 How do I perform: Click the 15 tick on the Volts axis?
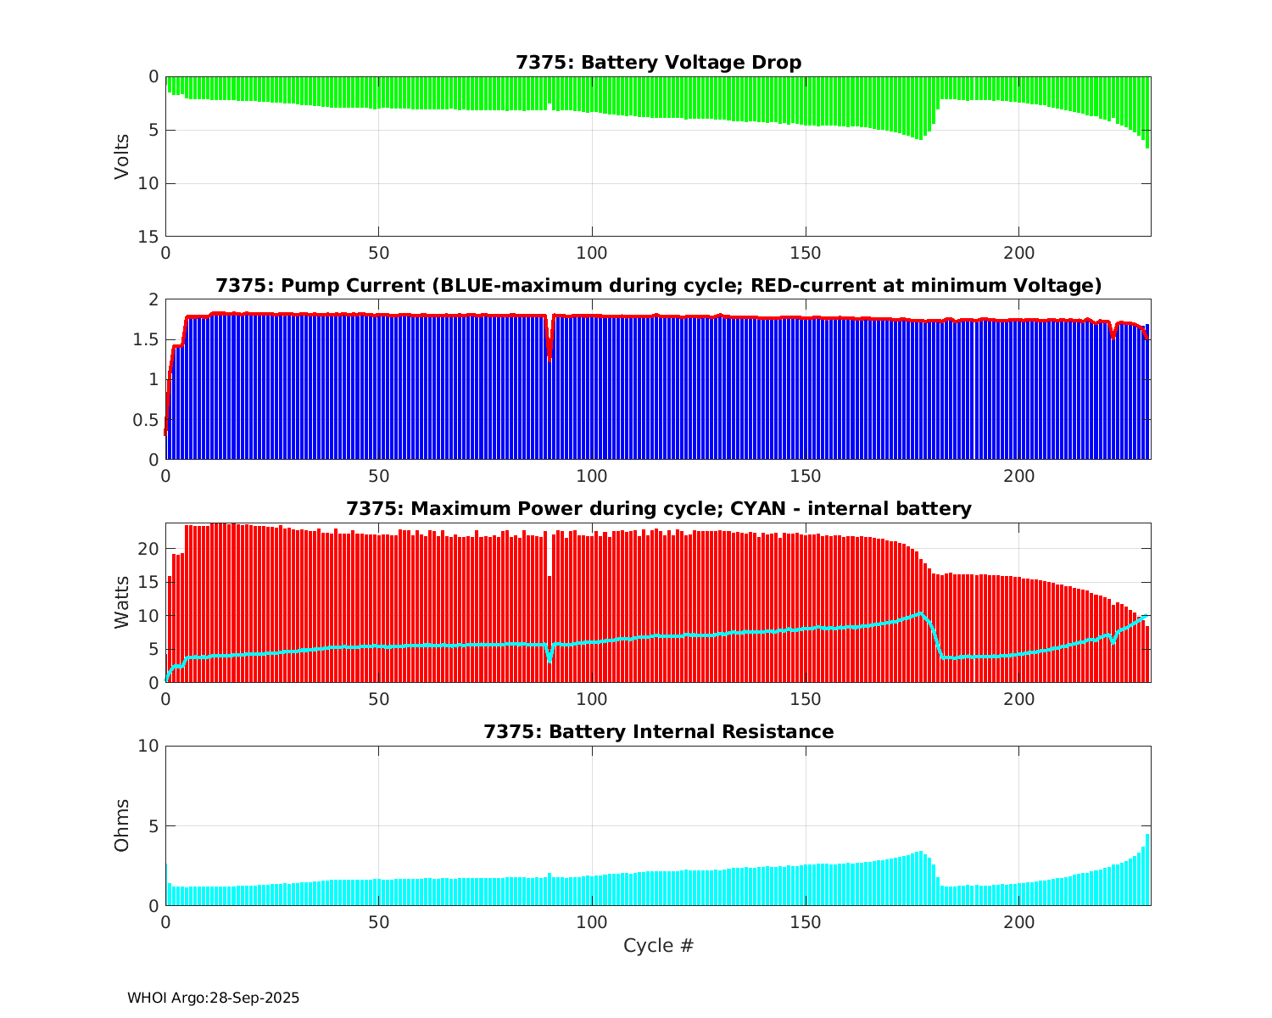point(149,237)
